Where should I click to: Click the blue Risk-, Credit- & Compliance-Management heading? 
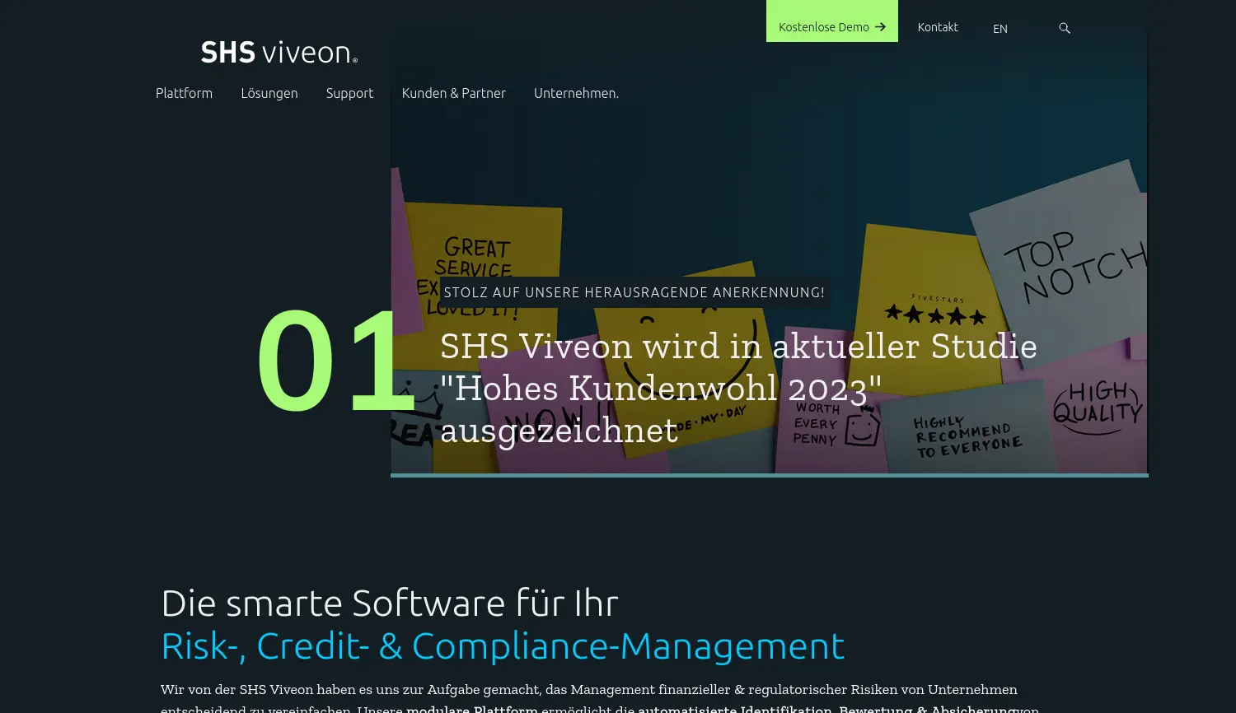[x=502, y=645]
